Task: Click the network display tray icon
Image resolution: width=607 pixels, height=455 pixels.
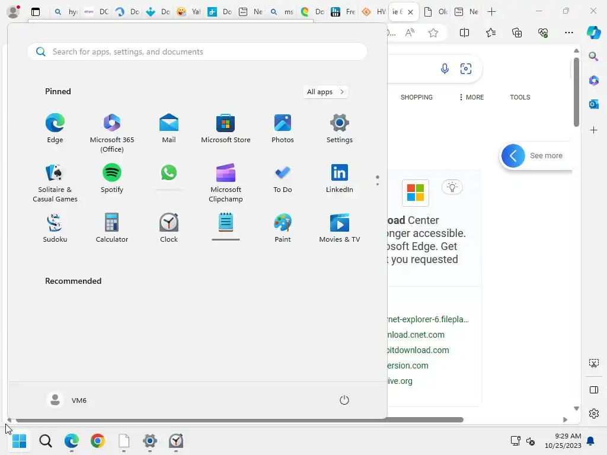Action: tap(515, 441)
